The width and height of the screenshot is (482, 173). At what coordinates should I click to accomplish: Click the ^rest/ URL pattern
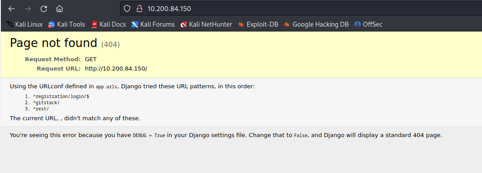(x=41, y=109)
